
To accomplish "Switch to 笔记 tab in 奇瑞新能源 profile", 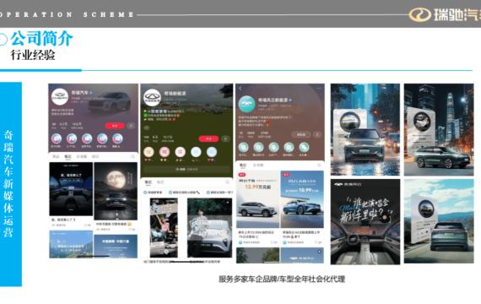I will click(149, 182).
